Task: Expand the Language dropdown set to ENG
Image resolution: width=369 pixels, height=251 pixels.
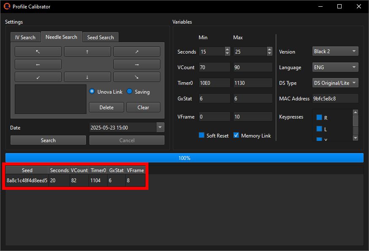Action: 335,67
